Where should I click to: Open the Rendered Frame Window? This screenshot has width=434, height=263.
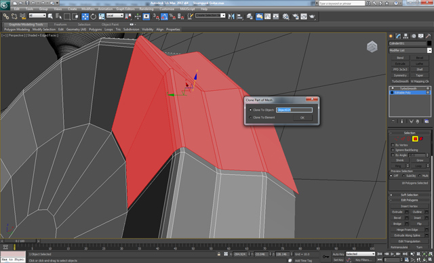(304, 16)
